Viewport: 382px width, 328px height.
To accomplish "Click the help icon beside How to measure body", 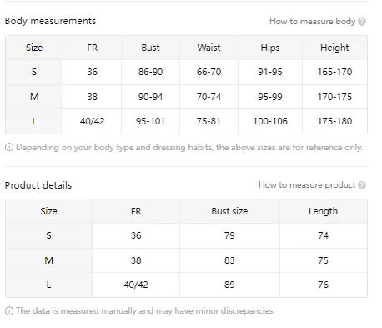I will 362,22.
